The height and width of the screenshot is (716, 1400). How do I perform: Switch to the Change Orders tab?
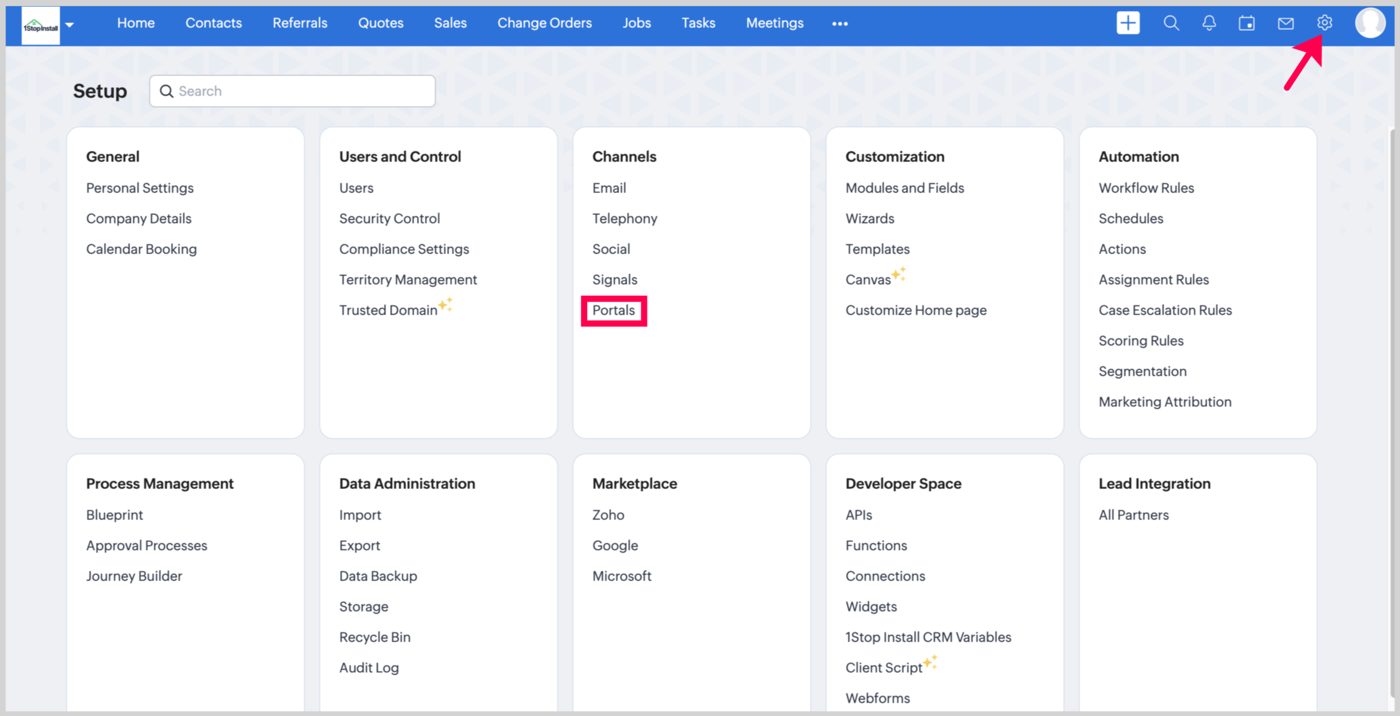click(545, 23)
